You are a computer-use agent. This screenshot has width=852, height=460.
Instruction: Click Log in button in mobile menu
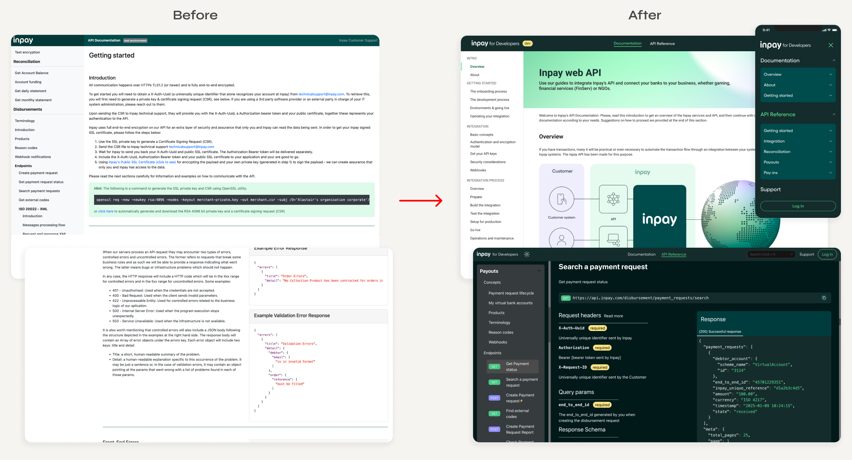tap(798, 206)
